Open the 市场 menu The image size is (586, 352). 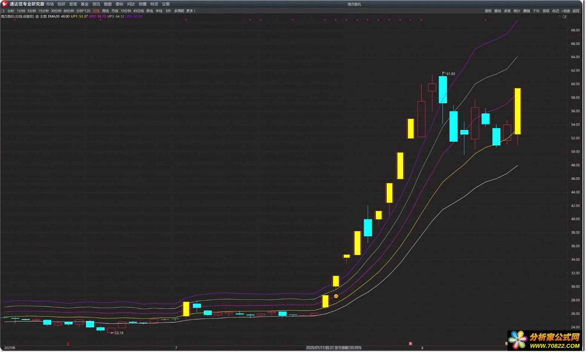[50, 4]
